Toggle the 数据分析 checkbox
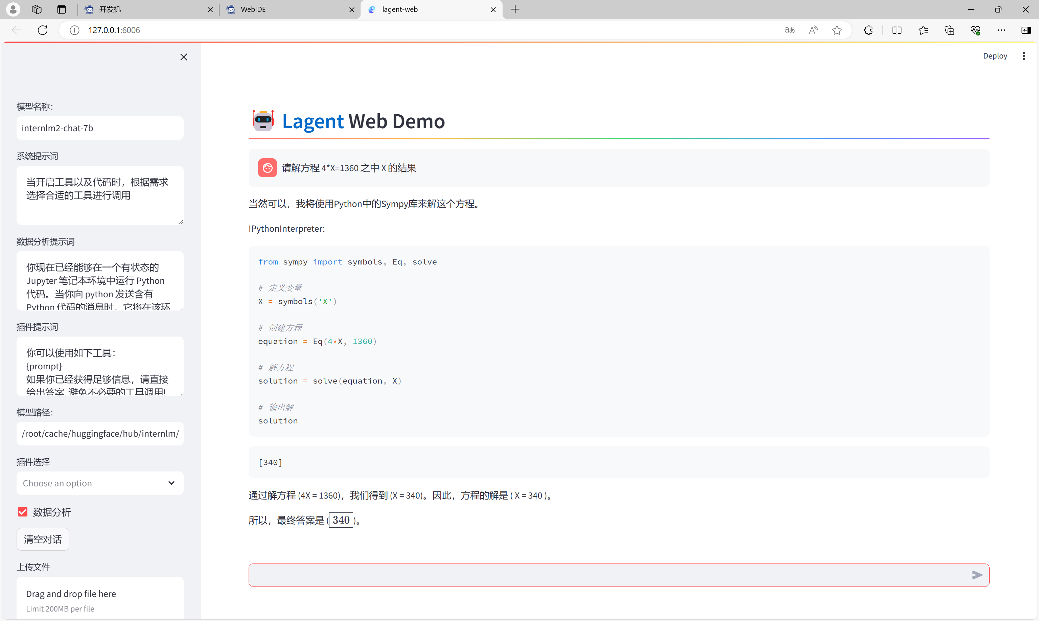Image resolution: width=1039 pixels, height=621 pixels. (x=23, y=512)
